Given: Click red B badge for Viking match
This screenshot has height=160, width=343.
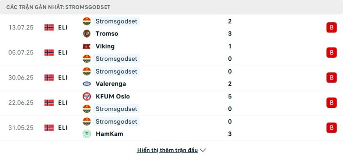Looking at the screenshot, I should tap(331, 53).
